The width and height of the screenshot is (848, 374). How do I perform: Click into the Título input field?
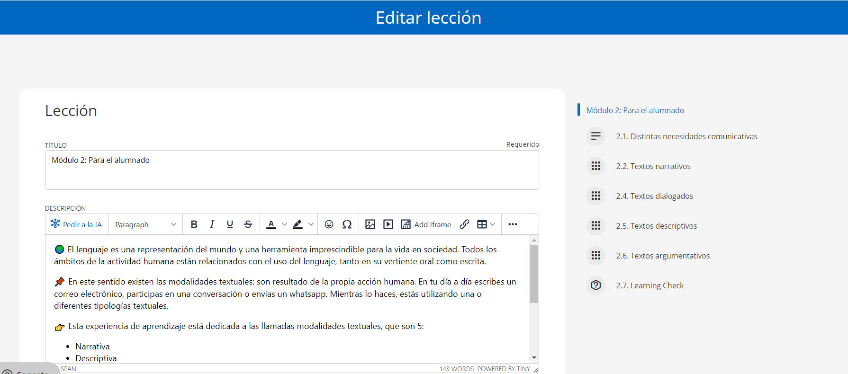(x=292, y=170)
